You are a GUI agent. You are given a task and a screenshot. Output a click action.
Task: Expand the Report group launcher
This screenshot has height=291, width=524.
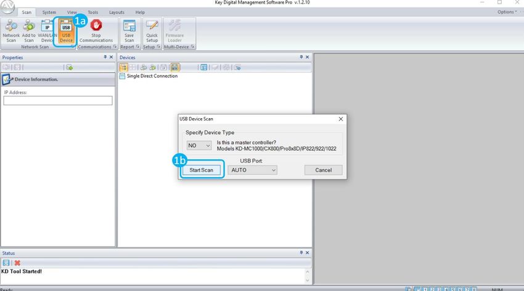tap(137, 47)
